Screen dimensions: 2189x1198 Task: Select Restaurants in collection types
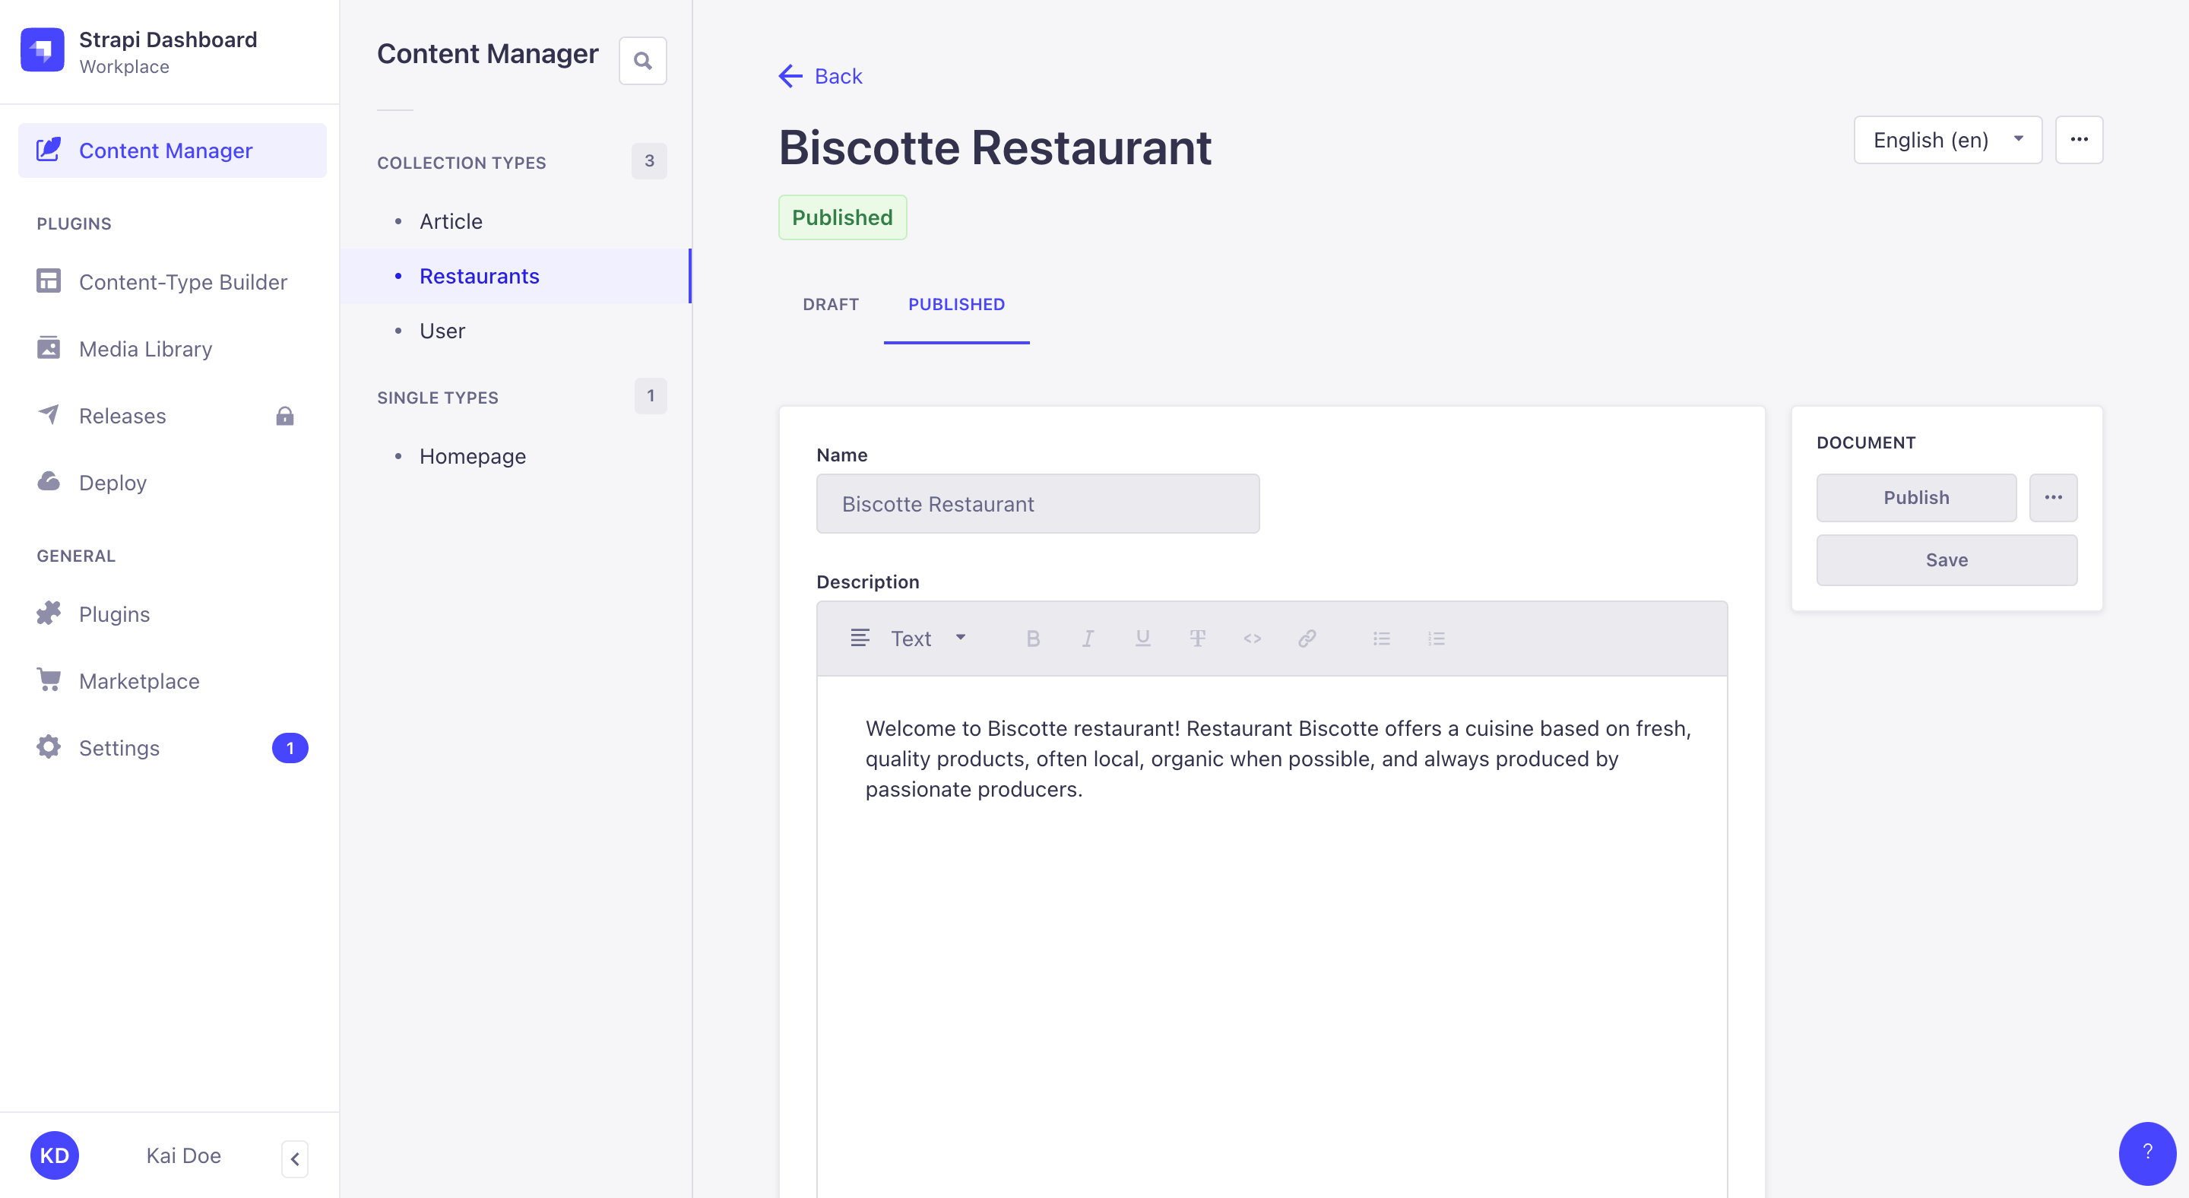[480, 274]
